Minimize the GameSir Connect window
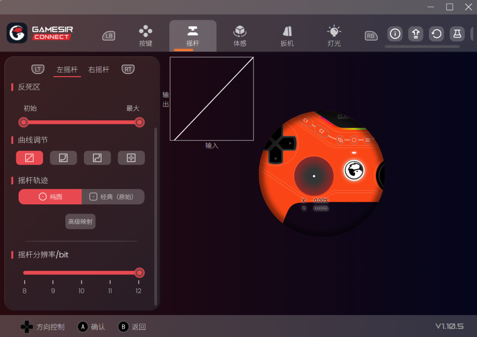Image resolution: width=477 pixels, height=337 pixels. coord(431,7)
